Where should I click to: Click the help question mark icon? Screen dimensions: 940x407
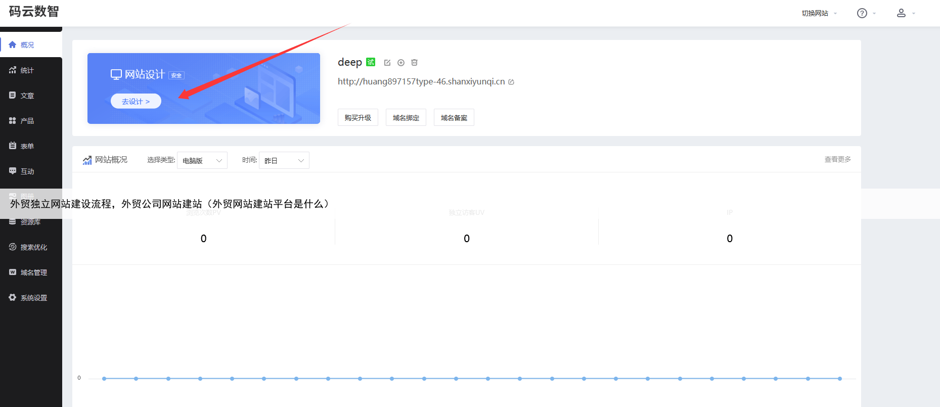862,13
